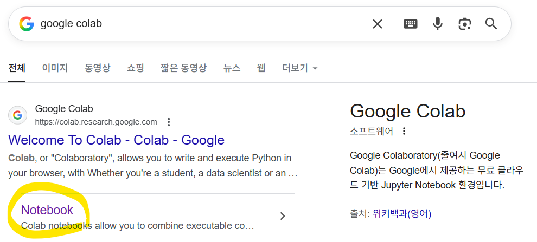Open Welcome To Colab result link
The width and height of the screenshot is (537, 242).
116,140
